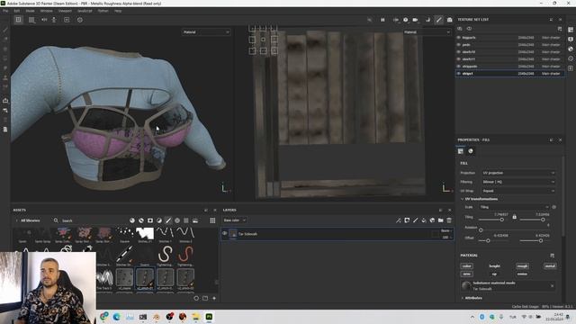Open the Window menu
The width and height of the screenshot is (576, 324).
click(46, 11)
